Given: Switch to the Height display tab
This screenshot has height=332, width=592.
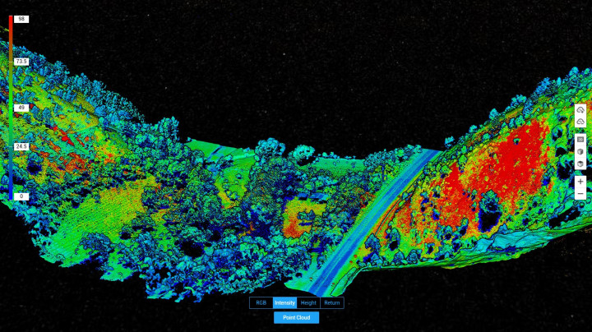Looking at the screenshot, I should (308, 302).
